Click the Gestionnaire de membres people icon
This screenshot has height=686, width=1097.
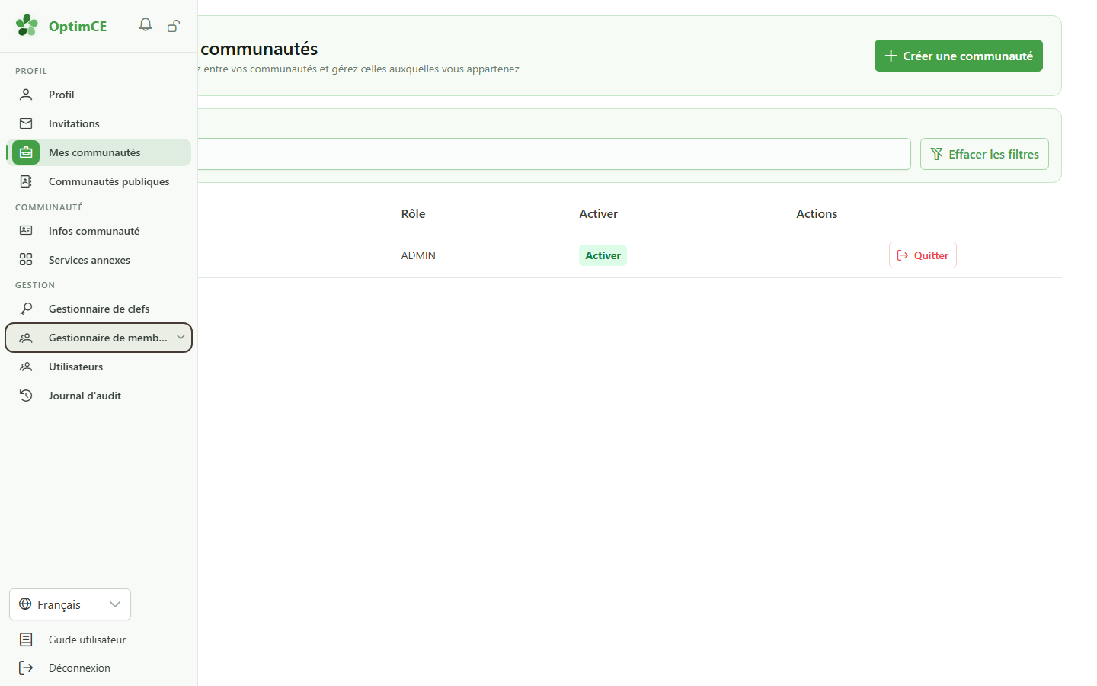point(26,338)
